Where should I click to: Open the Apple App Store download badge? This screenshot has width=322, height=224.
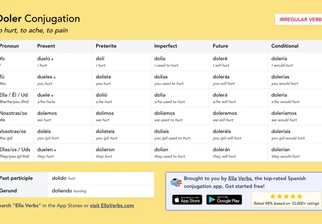[187, 200]
